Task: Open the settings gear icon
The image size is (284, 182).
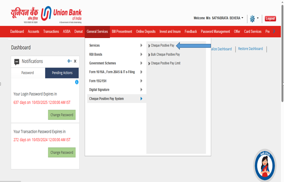Action: pos(252,18)
